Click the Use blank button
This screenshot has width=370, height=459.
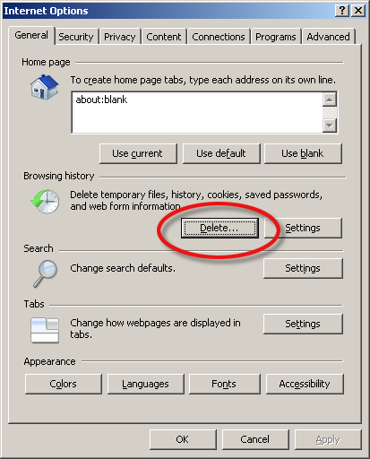click(303, 153)
